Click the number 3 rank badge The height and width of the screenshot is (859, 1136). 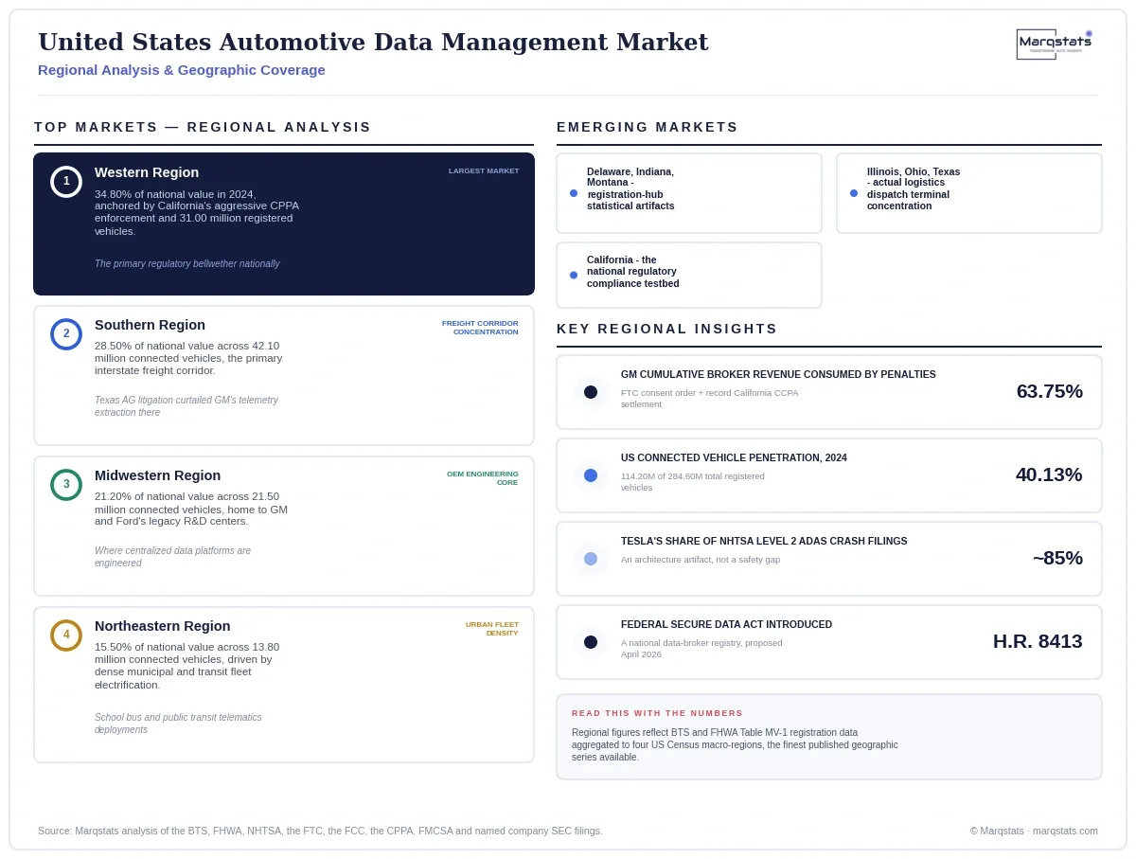pos(66,484)
